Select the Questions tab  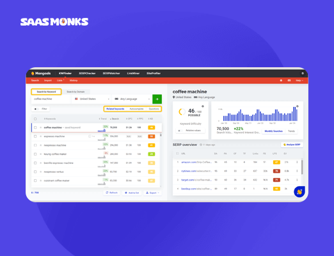pos(154,109)
